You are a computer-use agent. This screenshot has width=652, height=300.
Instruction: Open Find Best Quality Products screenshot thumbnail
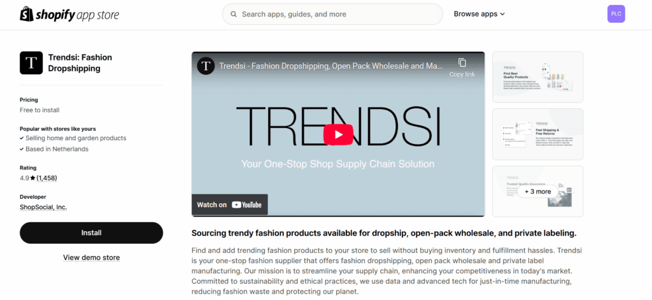537,77
